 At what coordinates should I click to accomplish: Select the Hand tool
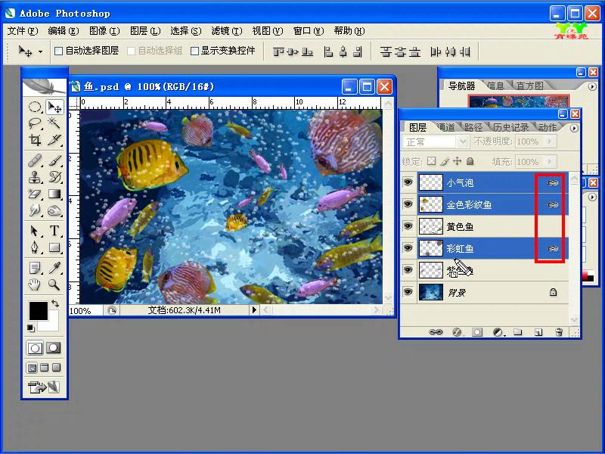[35, 285]
